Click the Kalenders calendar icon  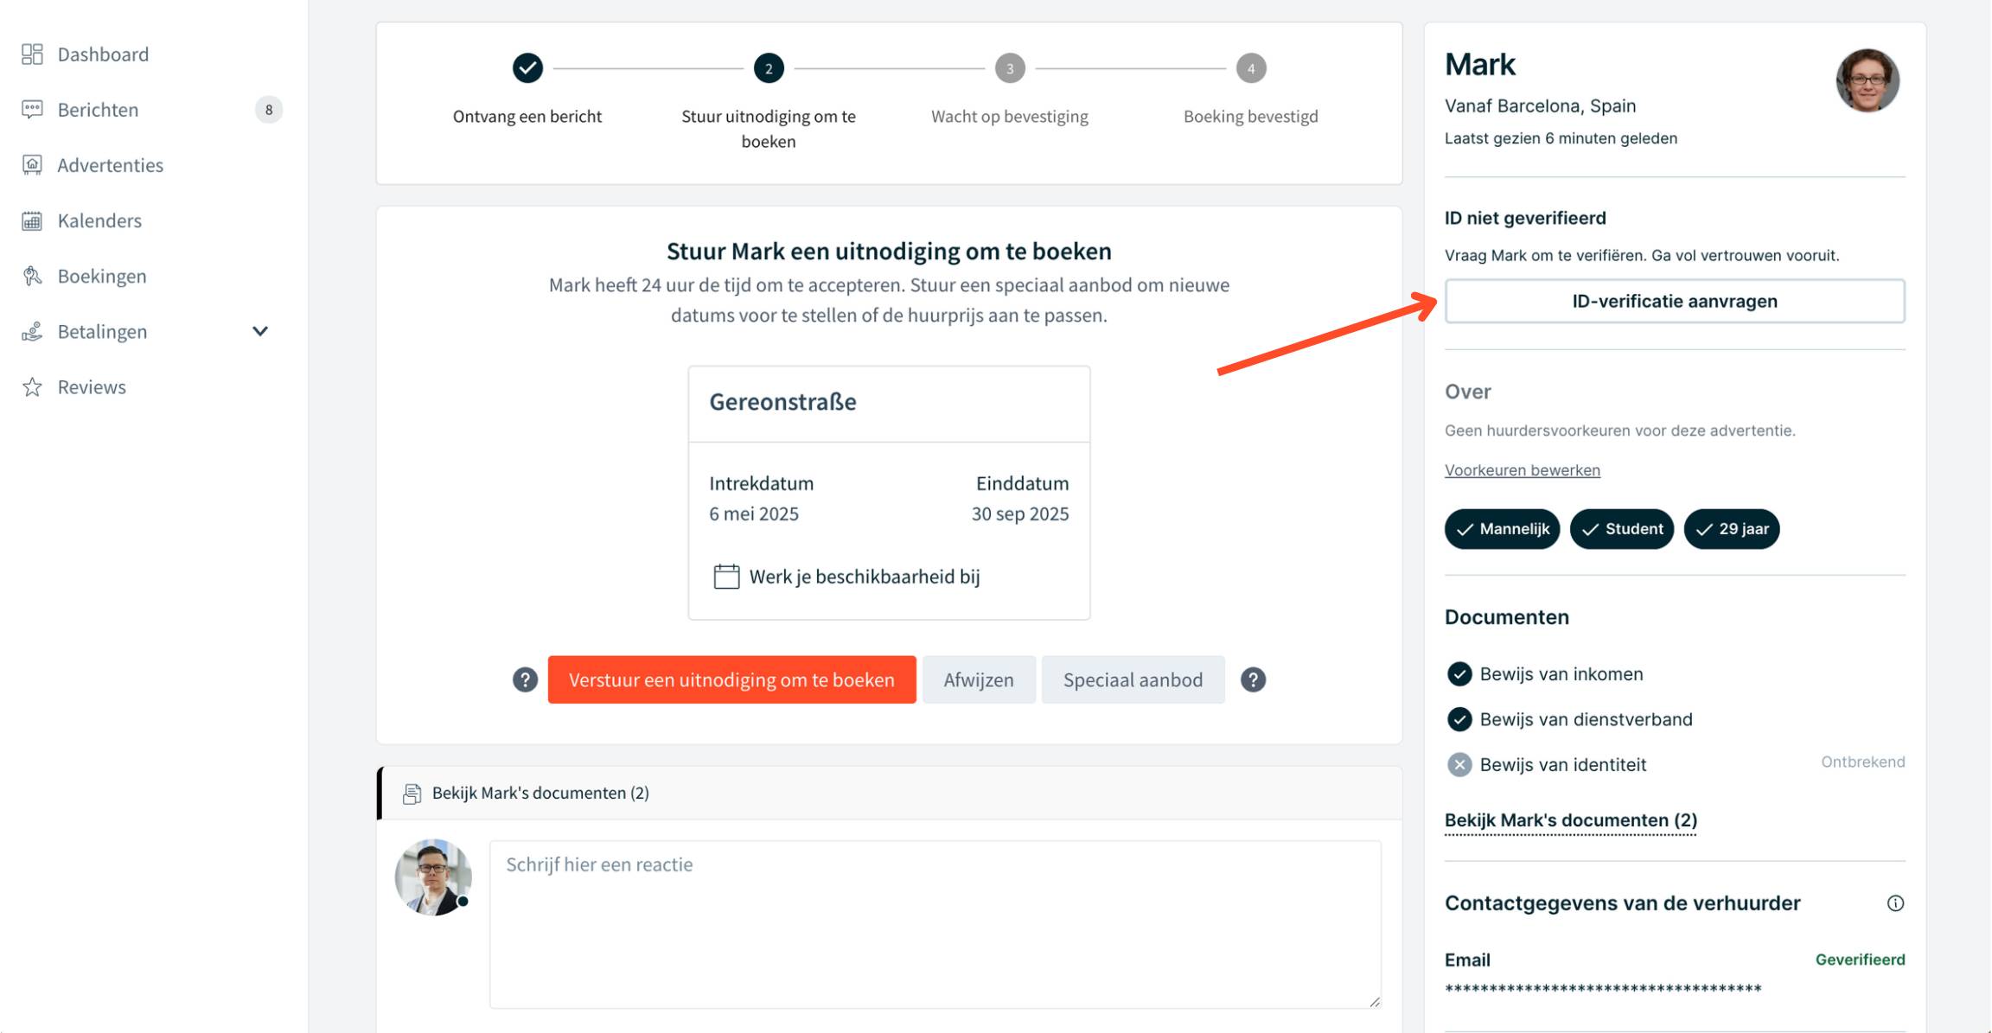pos(32,220)
